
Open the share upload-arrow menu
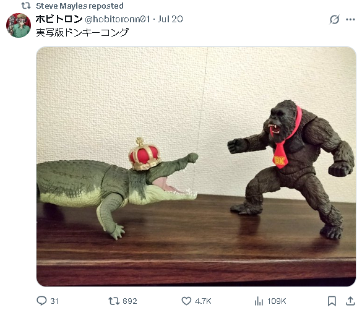click(x=350, y=301)
